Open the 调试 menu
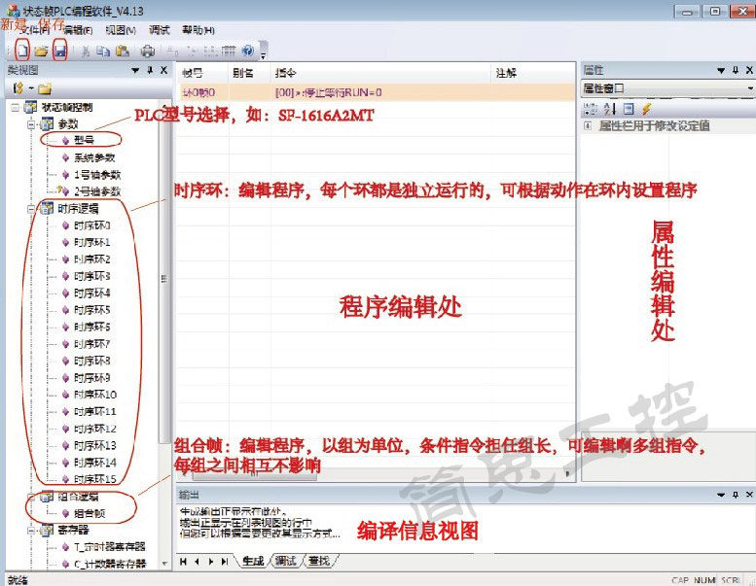 [x=160, y=30]
